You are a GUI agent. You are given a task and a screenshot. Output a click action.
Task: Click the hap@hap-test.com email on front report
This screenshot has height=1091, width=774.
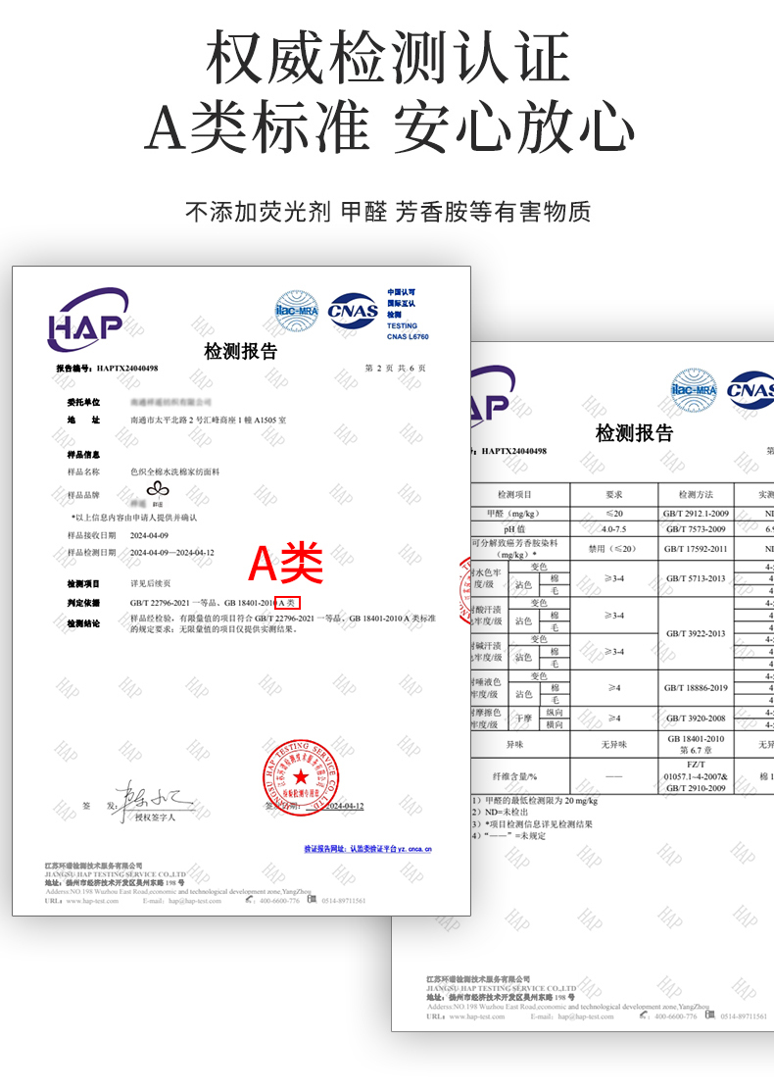(x=195, y=901)
